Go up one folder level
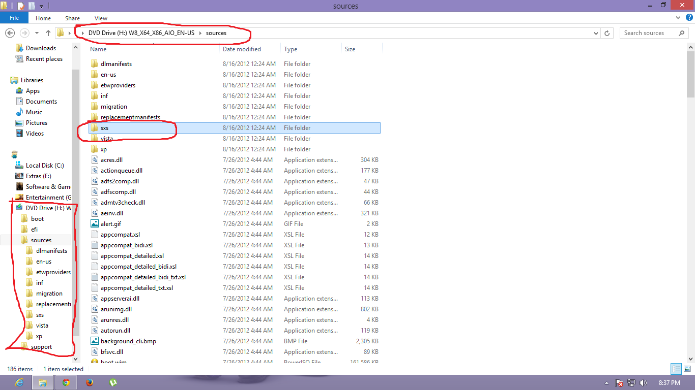 [48, 33]
